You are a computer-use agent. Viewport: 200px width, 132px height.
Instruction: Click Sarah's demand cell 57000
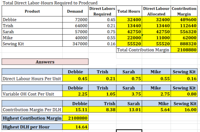click(75, 31)
